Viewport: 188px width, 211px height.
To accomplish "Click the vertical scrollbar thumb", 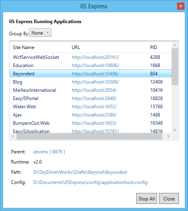I will click(x=175, y=67).
